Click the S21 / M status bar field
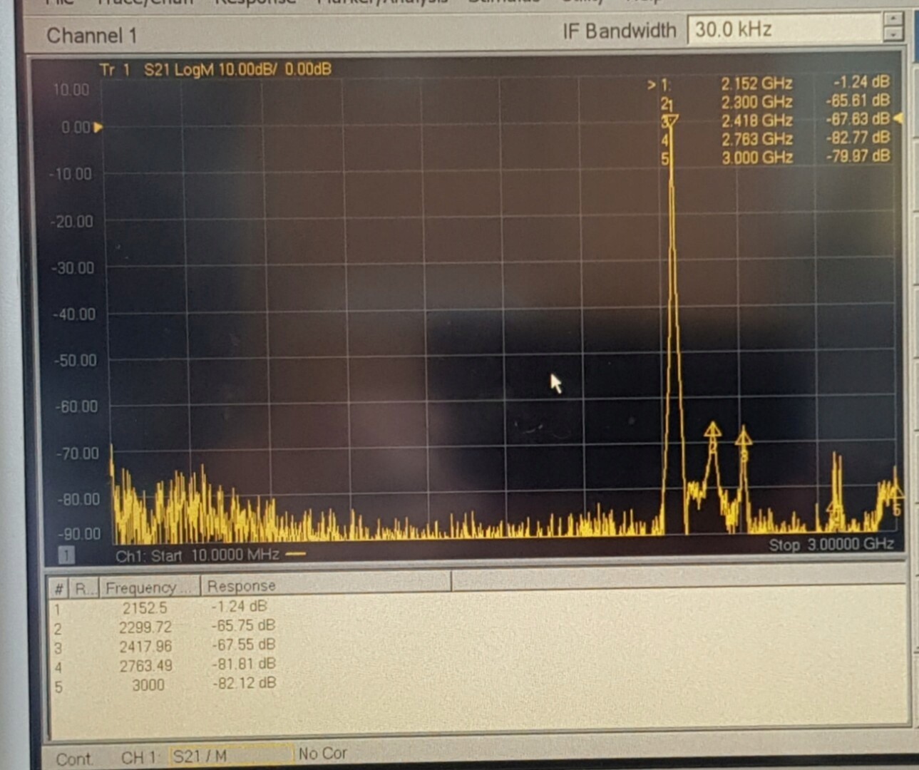The height and width of the screenshot is (770, 919). [232, 756]
